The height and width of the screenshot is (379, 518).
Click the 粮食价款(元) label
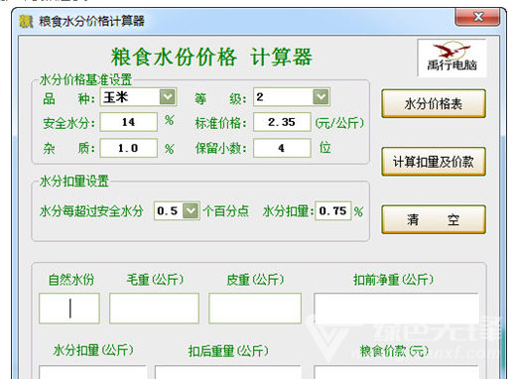tap(394, 351)
